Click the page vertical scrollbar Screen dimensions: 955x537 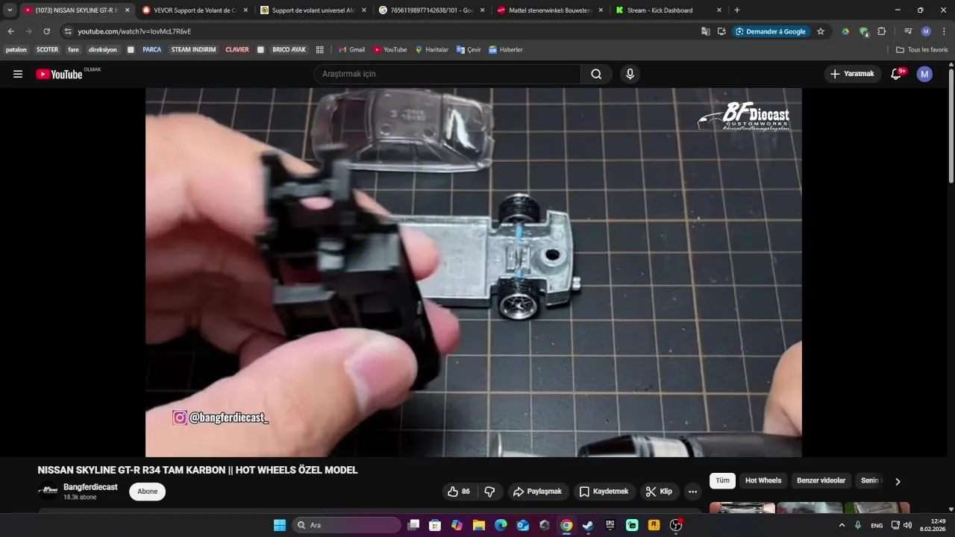point(951,125)
